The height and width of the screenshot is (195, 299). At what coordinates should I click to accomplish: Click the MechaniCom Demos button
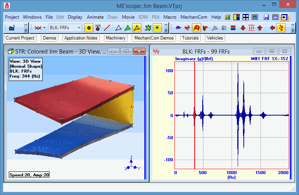[x=154, y=38]
